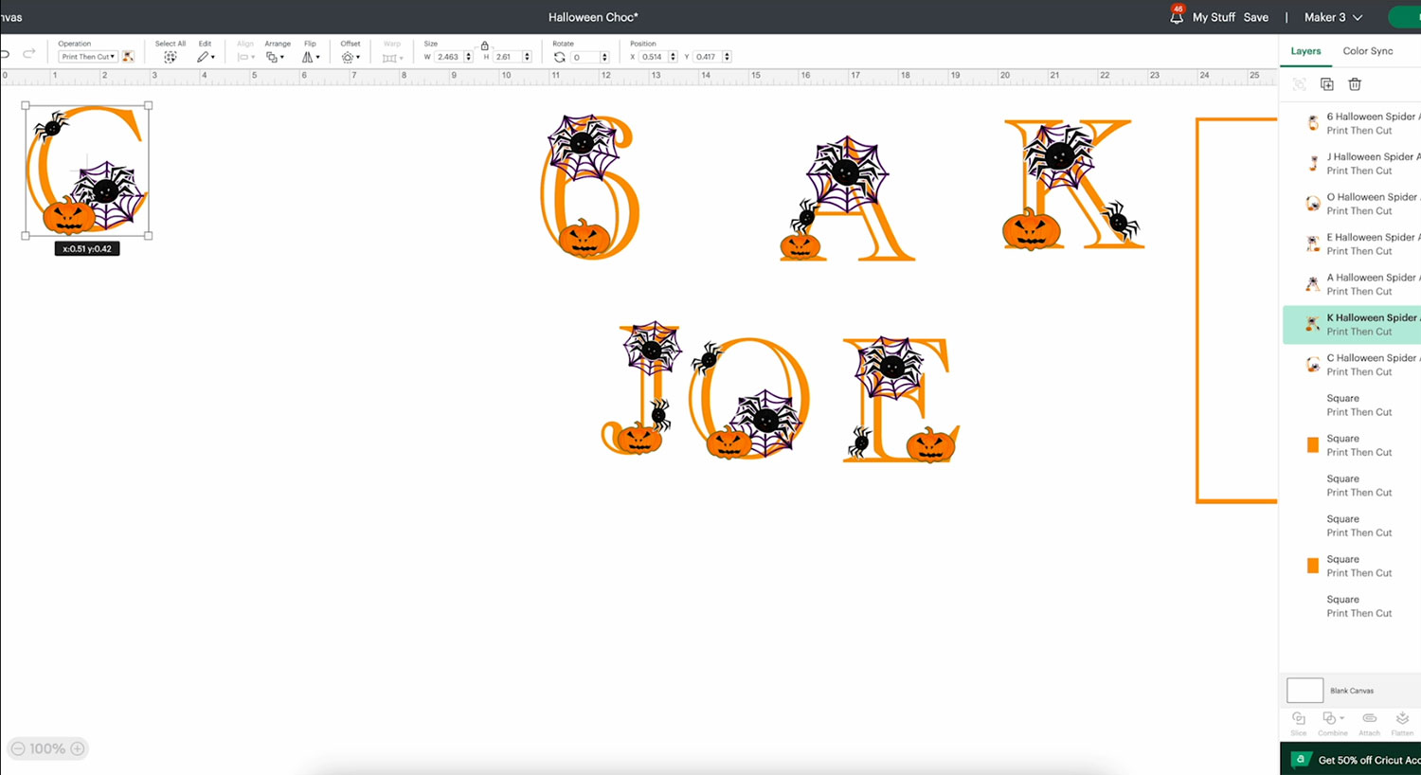
Task: Click the Select All icon
Action: (x=171, y=57)
